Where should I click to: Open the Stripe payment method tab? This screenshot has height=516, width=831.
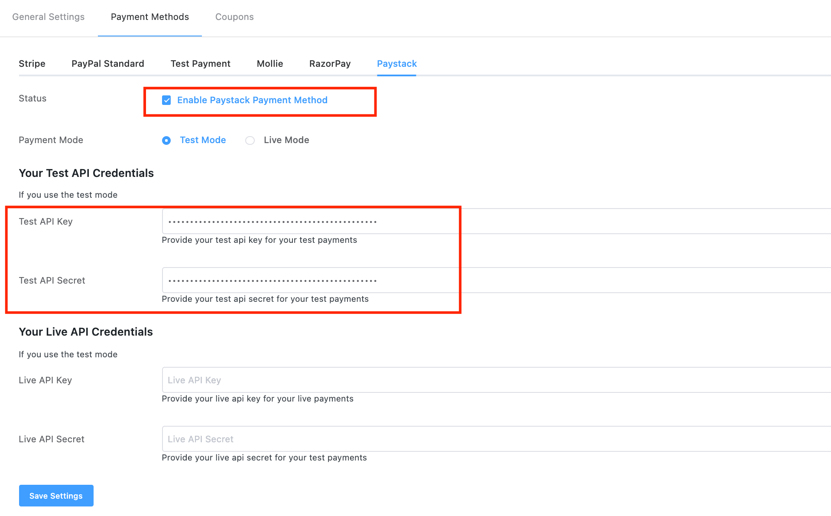pos(32,64)
